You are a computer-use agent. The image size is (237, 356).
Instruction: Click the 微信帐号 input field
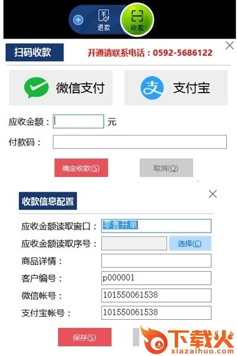point(156,295)
